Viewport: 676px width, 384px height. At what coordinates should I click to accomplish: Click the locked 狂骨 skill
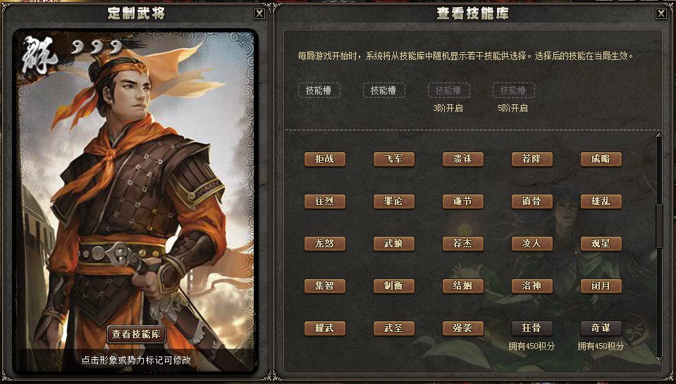pos(532,328)
